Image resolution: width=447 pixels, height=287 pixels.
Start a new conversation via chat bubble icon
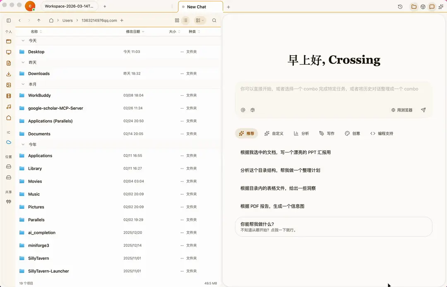coord(432,7)
